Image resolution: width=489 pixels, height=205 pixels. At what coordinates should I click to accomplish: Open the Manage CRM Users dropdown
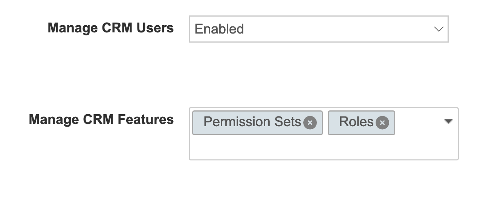click(x=318, y=29)
